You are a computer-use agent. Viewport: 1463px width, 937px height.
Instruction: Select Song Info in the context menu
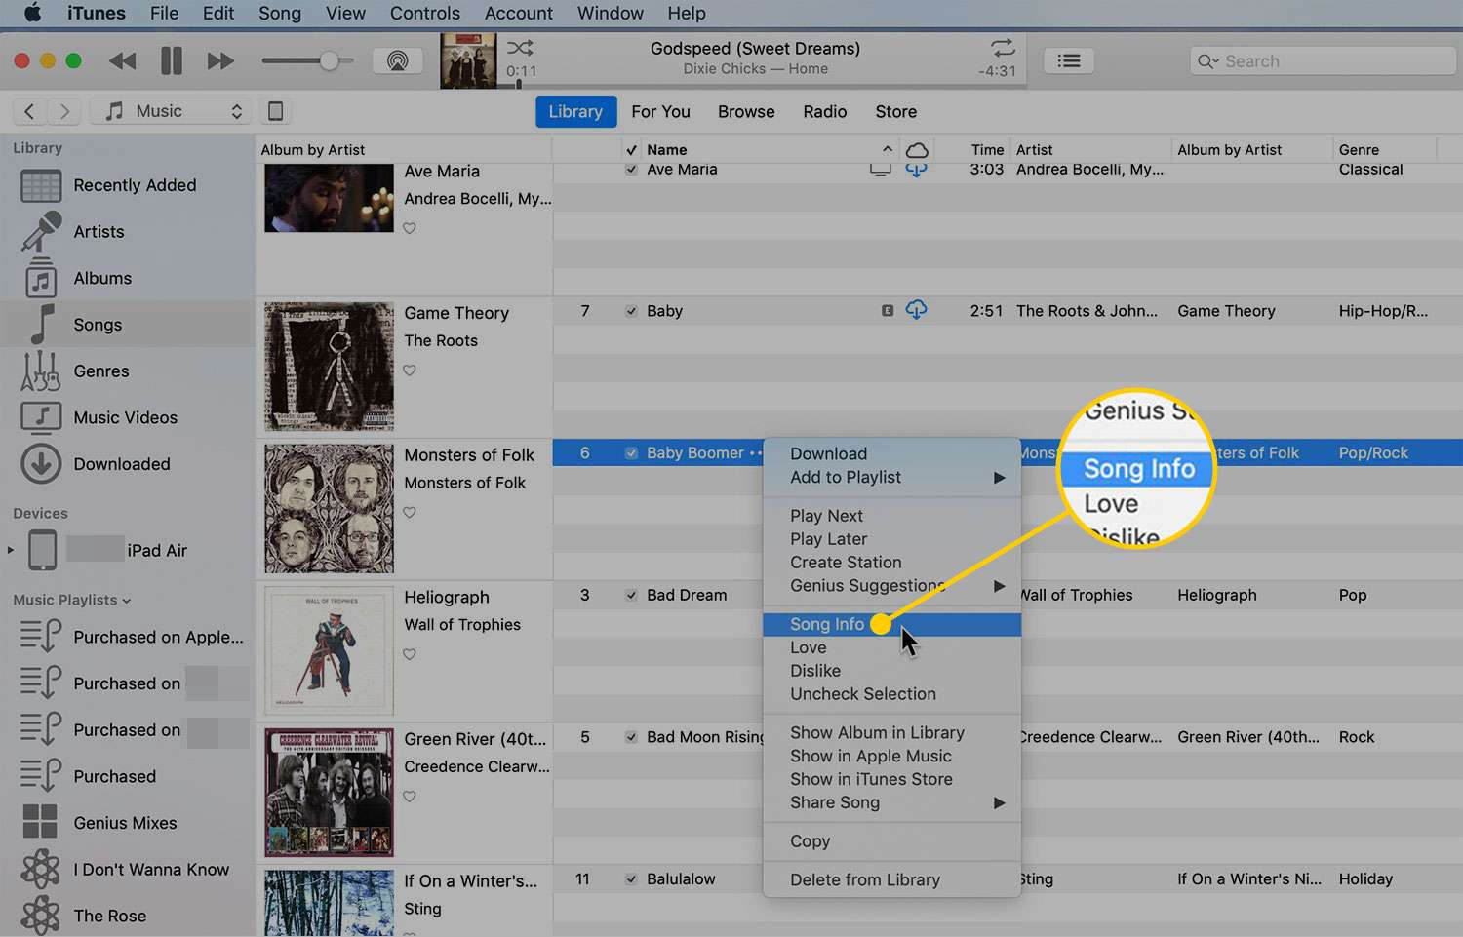click(891, 624)
